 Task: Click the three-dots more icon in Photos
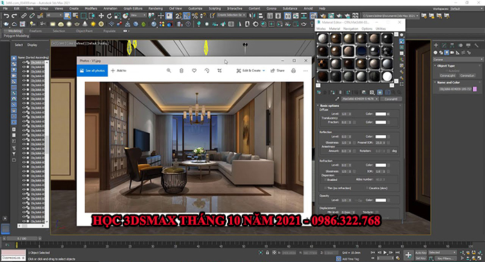point(306,71)
